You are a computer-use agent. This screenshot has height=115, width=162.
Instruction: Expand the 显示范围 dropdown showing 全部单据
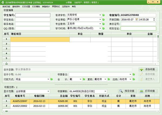point(48,91)
